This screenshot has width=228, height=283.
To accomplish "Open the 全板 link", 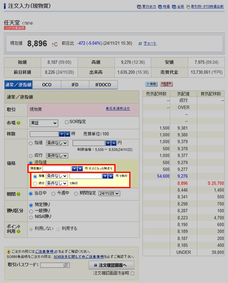I will click(x=180, y=7).
